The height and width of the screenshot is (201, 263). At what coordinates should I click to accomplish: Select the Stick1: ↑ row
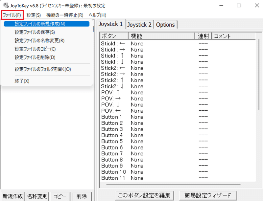pos(178,56)
